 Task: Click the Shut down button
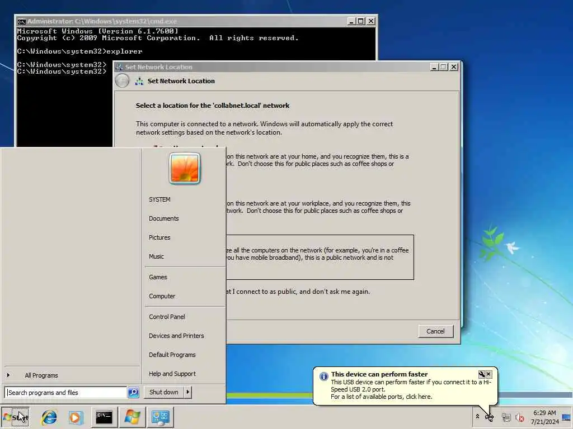pyautogui.click(x=164, y=392)
